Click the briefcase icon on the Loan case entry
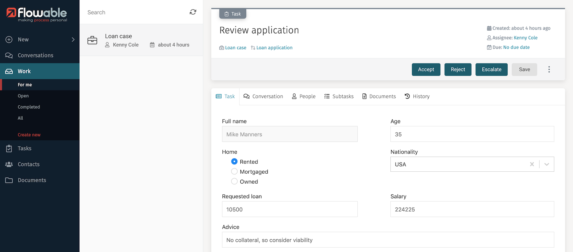573x252 pixels. click(x=92, y=40)
